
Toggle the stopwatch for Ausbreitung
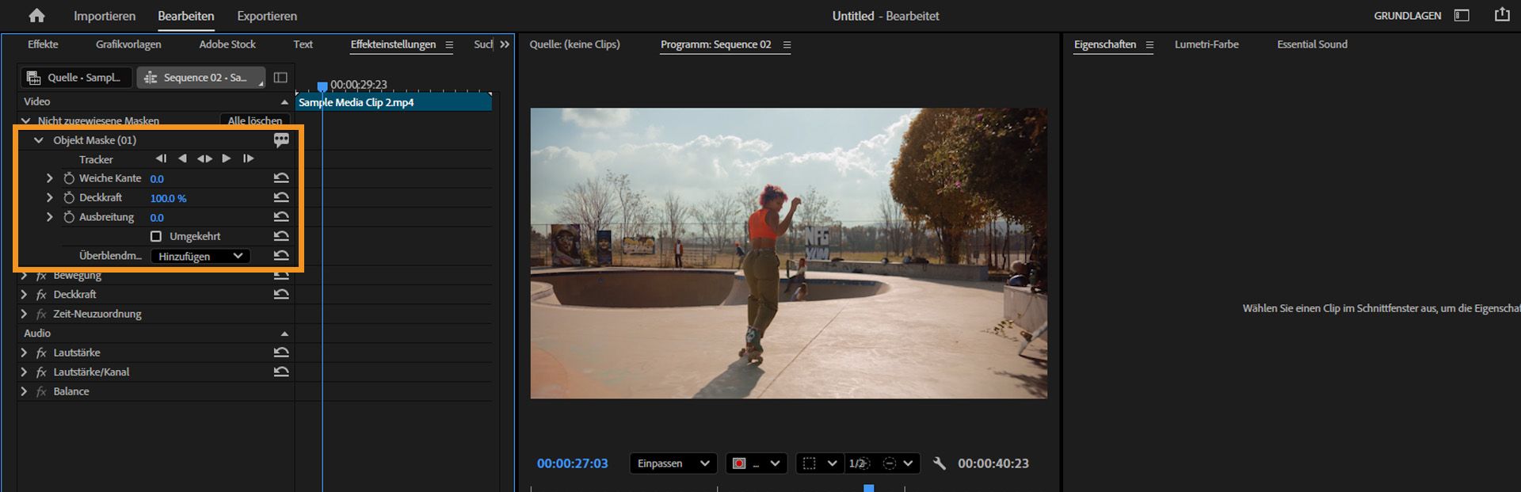69,217
